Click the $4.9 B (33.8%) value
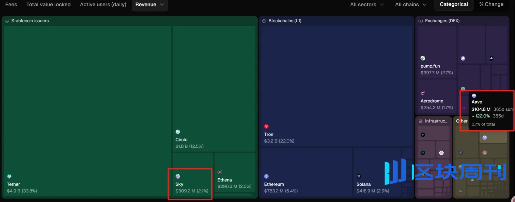 [22, 191]
